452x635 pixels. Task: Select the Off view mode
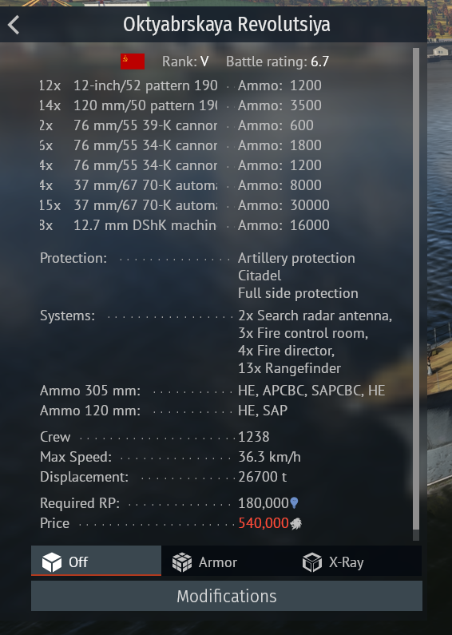tap(96, 561)
